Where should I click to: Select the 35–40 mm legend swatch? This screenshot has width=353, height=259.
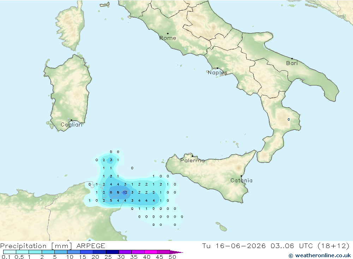coord(138,252)
